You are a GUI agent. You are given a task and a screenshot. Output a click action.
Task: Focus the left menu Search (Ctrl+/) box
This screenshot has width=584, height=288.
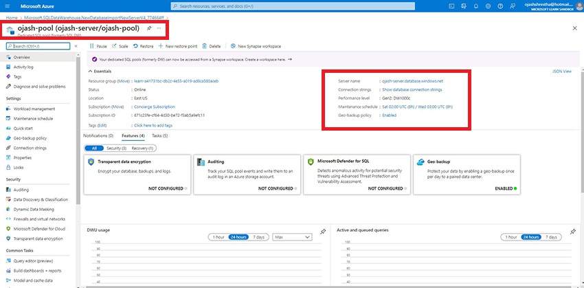[x=38, y=46]
